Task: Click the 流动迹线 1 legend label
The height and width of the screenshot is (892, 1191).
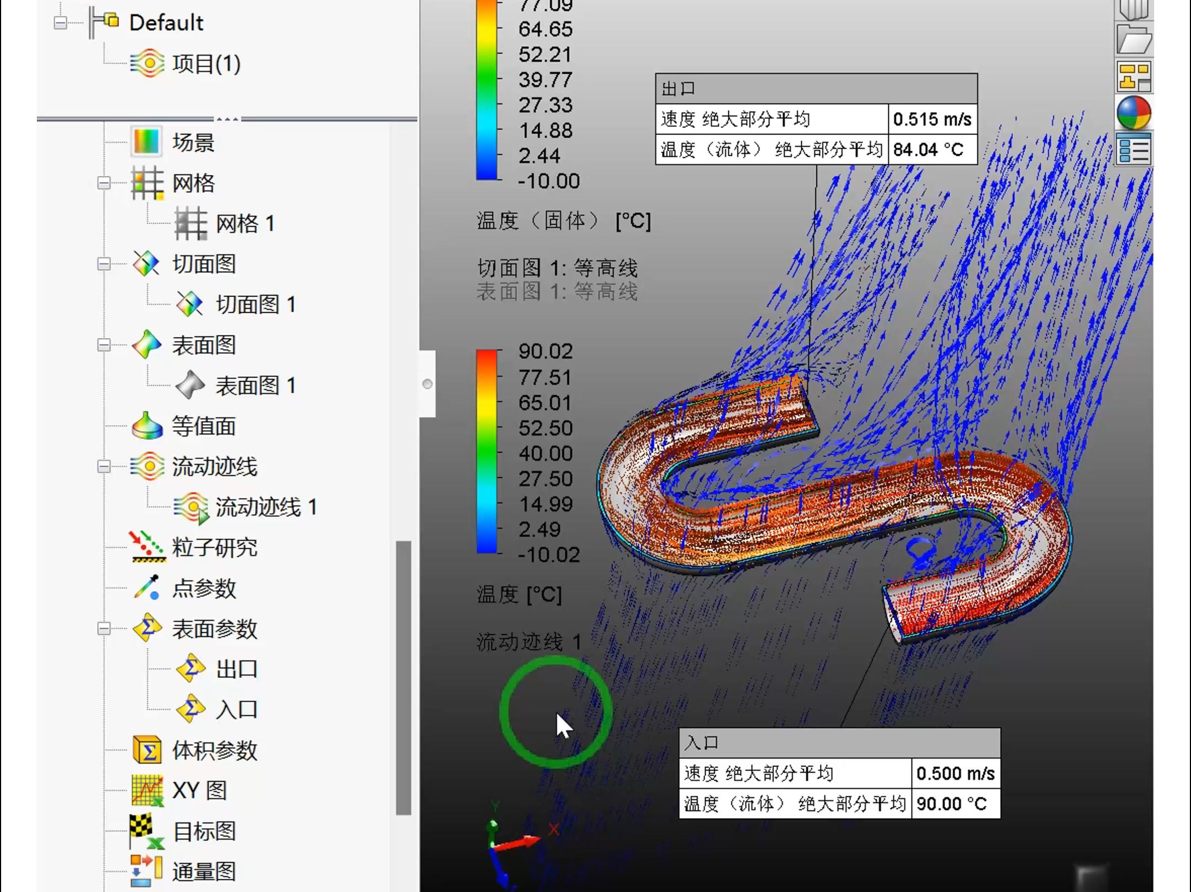Action: click(529, 641)
